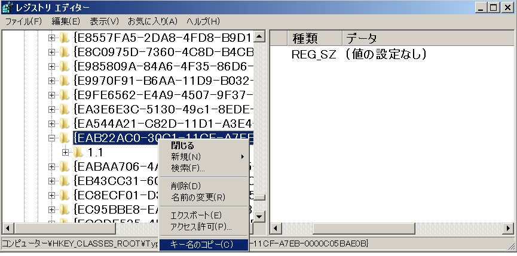
Task: Choose キー名のコピー(C) from context menu
Action: coord(204,245)
